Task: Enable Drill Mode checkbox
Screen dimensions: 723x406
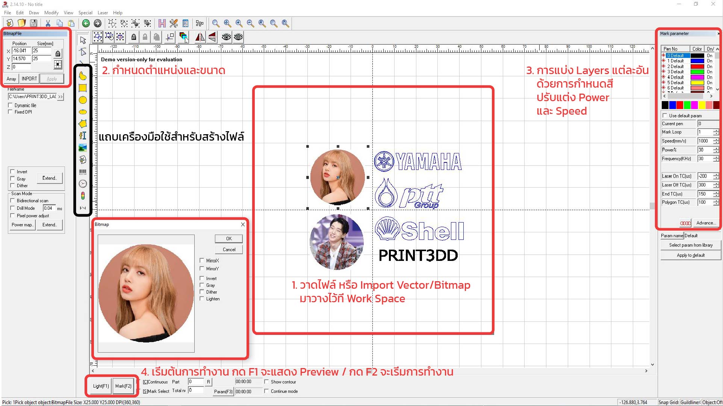Action: click(x=13, y=208)
